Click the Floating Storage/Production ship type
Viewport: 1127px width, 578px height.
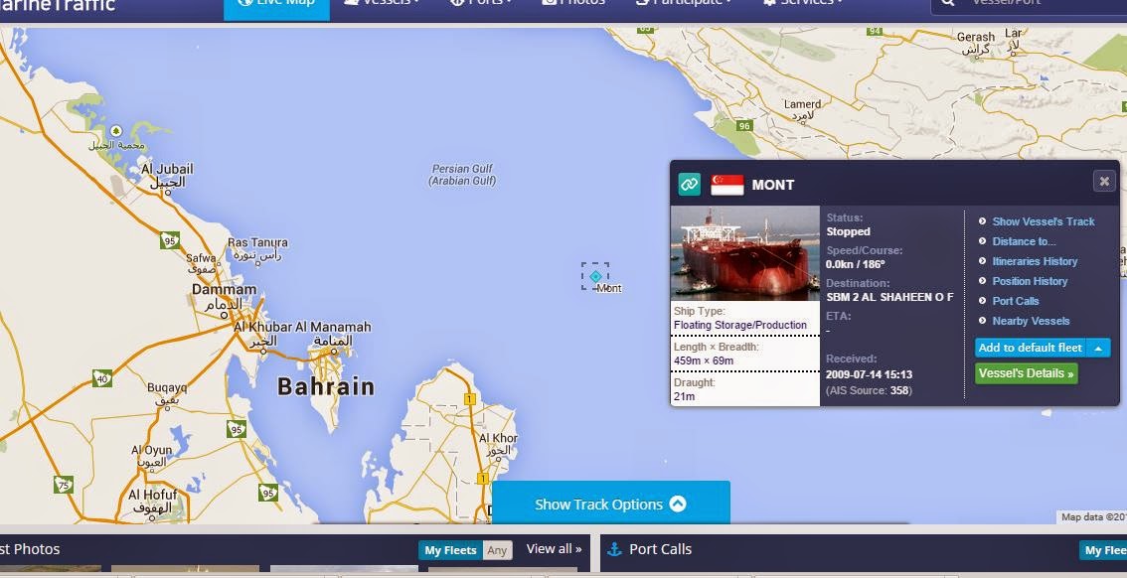(x=740, y=325)
